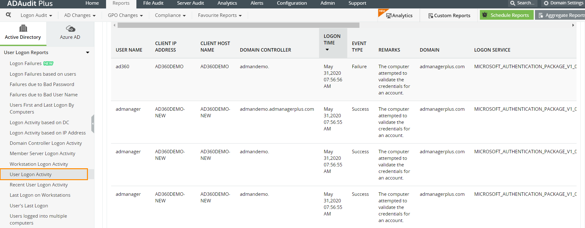Viewport: 585px width, 228px height.
Task: Click the DOMAIN column header
Action: (430, 50)
